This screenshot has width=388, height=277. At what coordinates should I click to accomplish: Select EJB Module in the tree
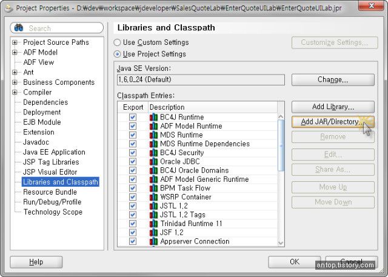[42, 122]
